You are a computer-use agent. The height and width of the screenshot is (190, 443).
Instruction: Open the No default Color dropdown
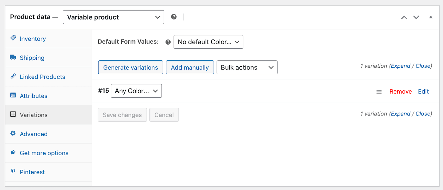(208, 42)
